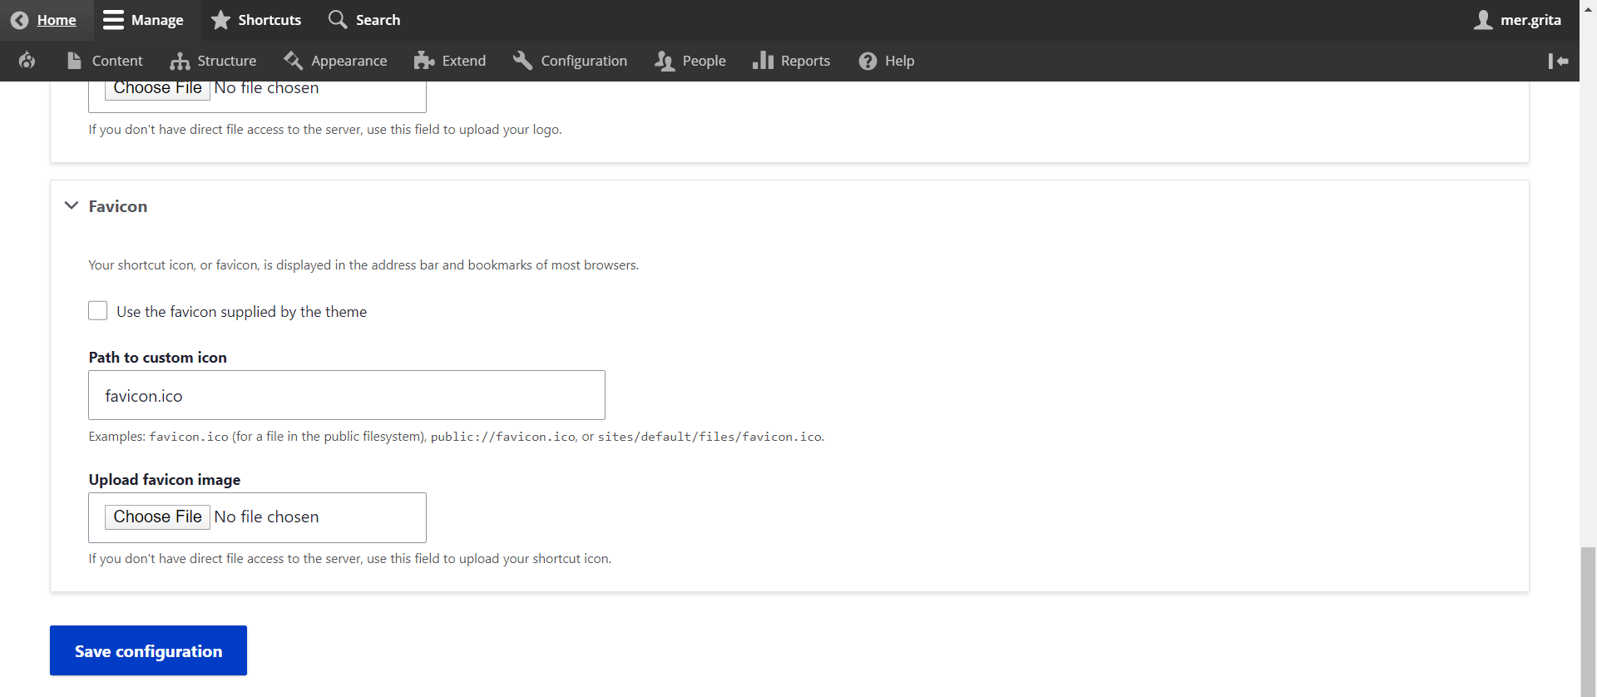Click the Path to custom icon field
The height and width of the screenshot is (697, 1597).
coord(346,395)
